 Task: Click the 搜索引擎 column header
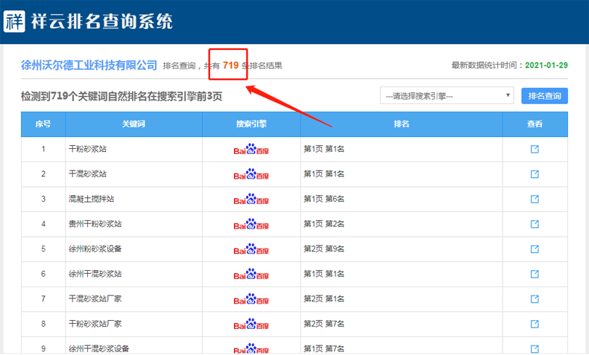click(251, 124)
